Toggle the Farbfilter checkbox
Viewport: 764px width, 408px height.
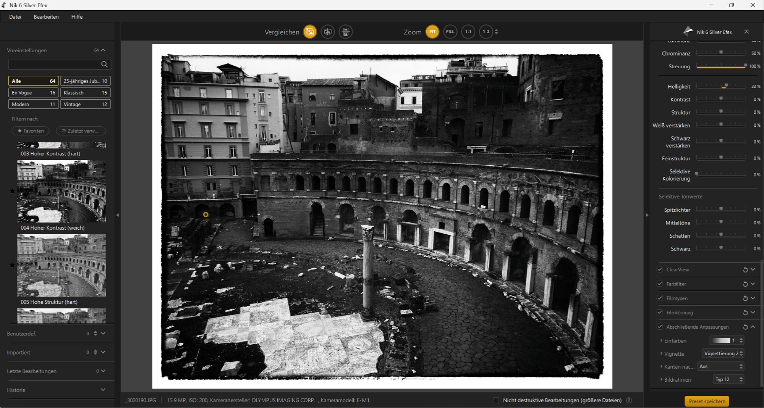point(660,284)
